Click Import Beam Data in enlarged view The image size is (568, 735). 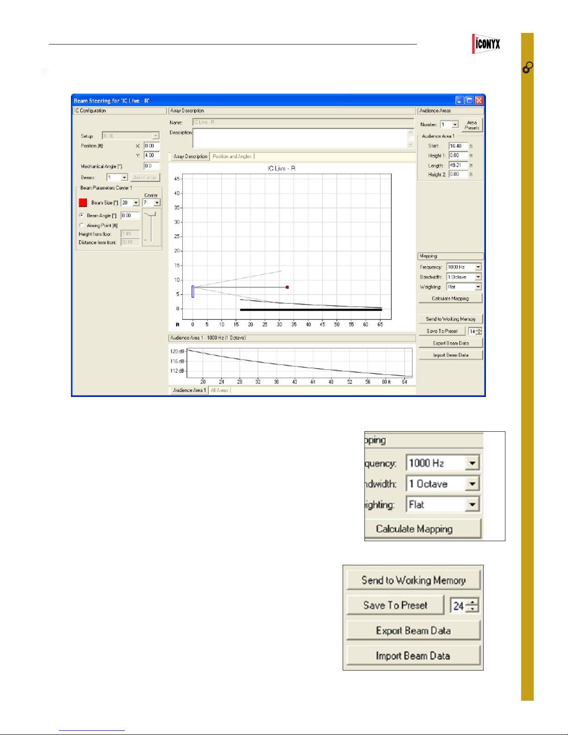pyautogui.click(x=414, y=656)
